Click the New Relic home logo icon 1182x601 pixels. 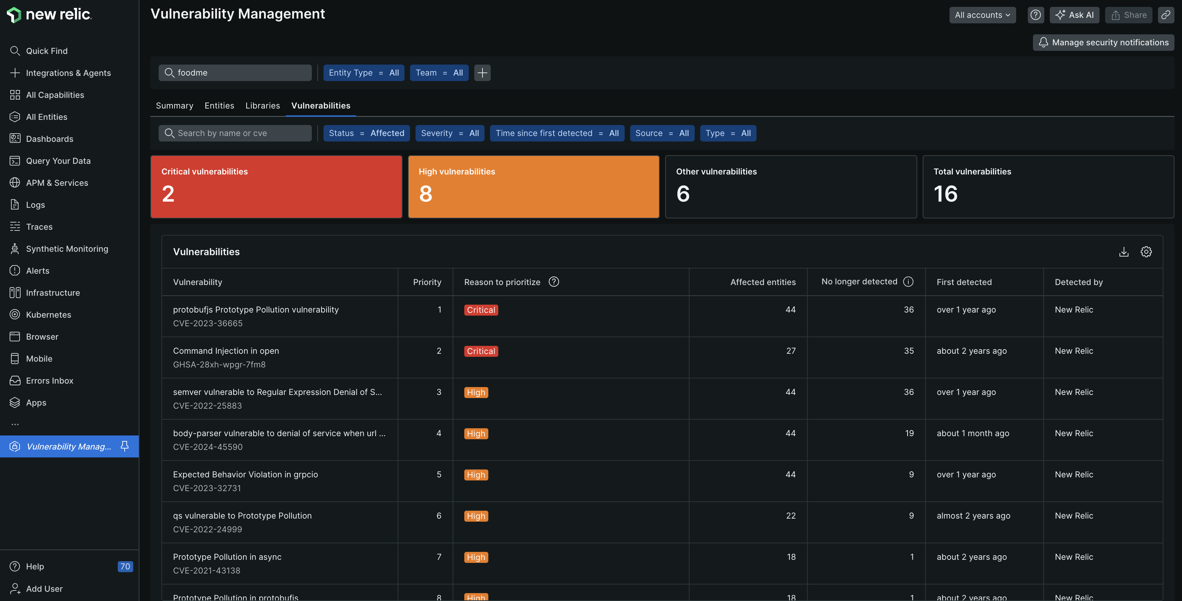(x=14, y=14)
